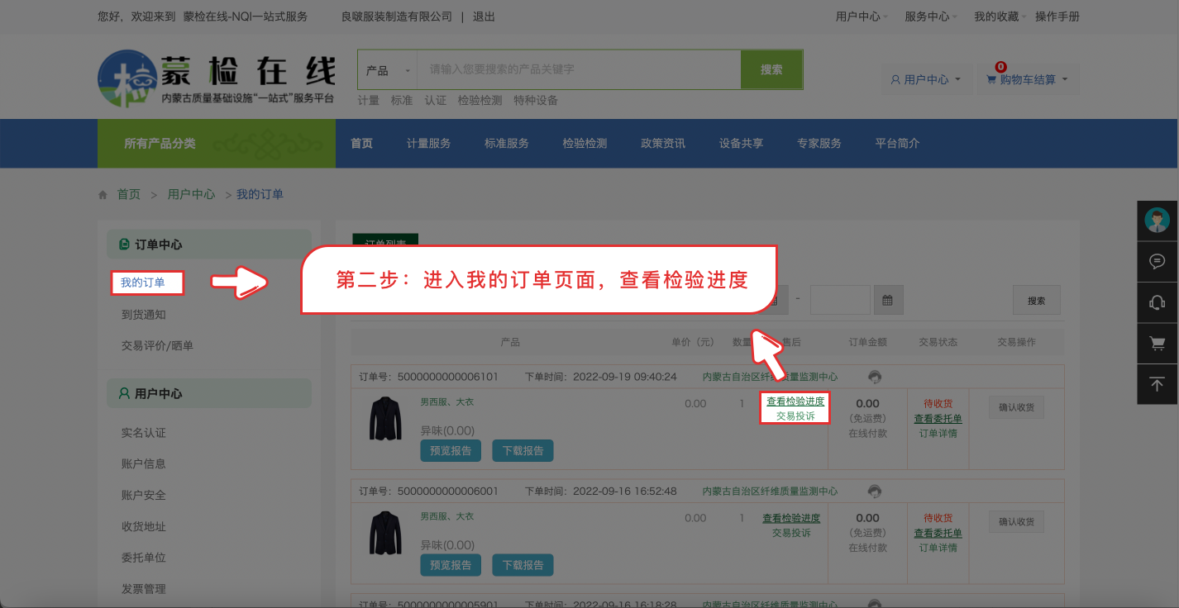Open the sidebar shopping cart icon
The width and height of the screenshot is (1179, 608).
1158,343
